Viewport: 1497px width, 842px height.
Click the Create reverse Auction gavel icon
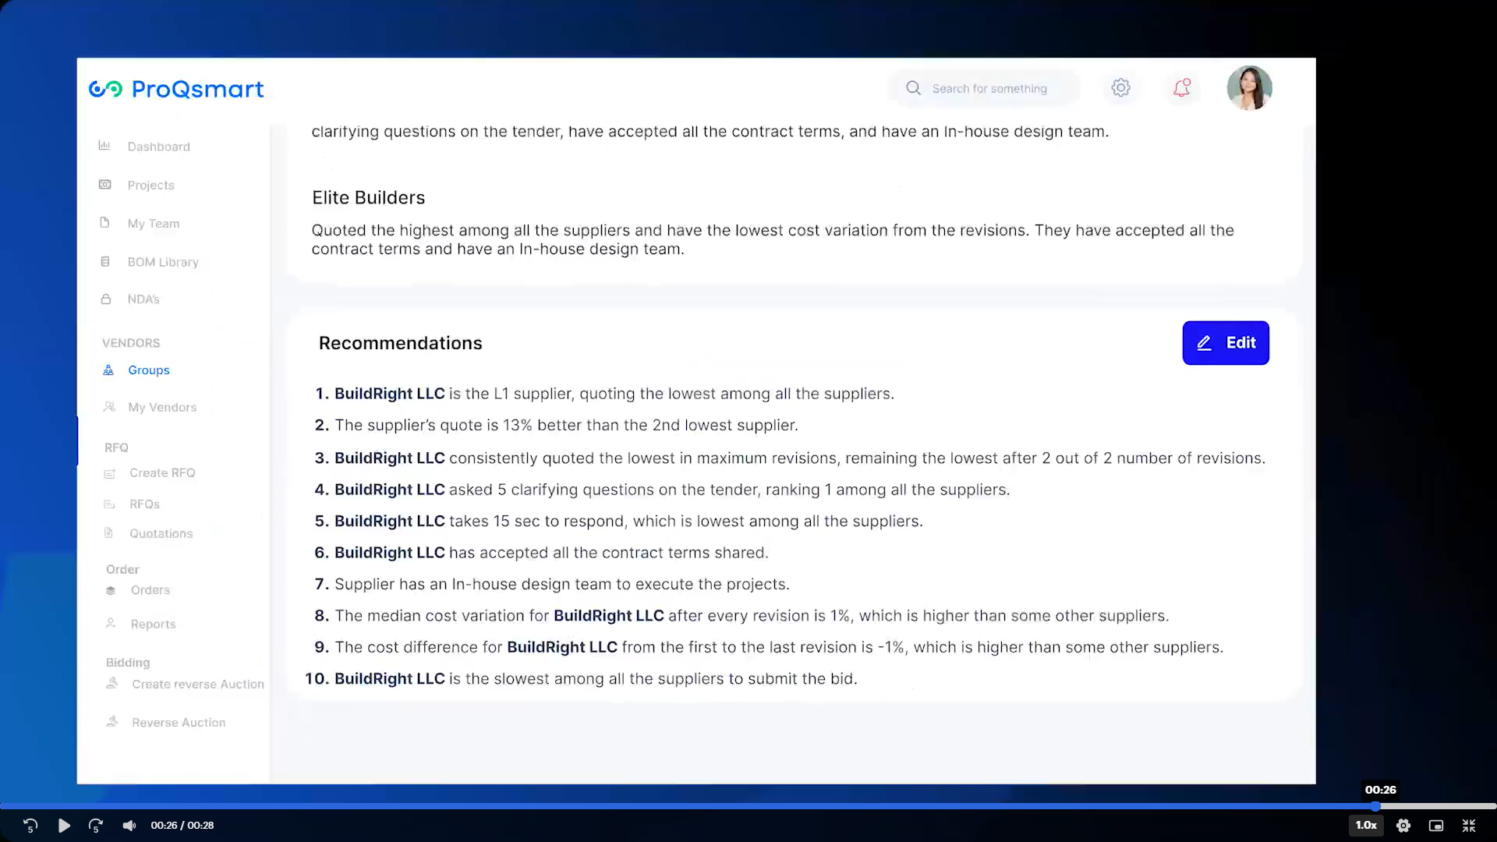112,684
